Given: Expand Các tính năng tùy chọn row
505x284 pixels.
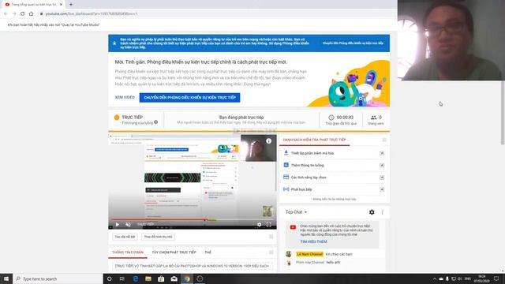Looking at the screenshot, I should (382, 177).
